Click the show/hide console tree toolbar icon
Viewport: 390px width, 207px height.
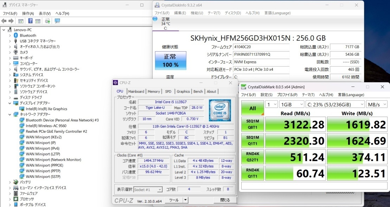coord(21,21)
